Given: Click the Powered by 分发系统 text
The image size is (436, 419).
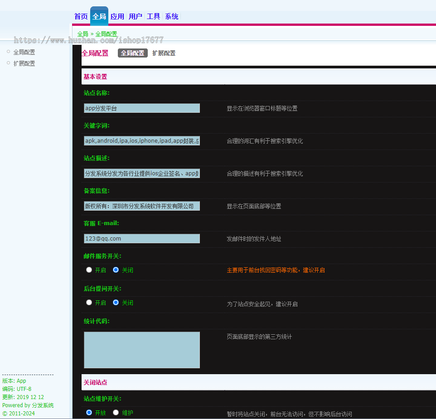Looking at the screenshot, I should pyautogui.click(x=28, y=405).
